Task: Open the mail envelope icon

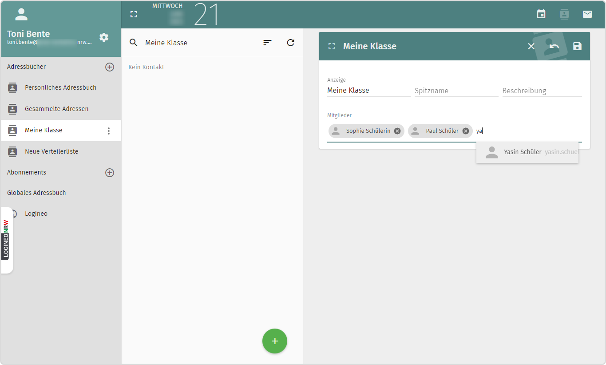Action: [x=587, y=14]
